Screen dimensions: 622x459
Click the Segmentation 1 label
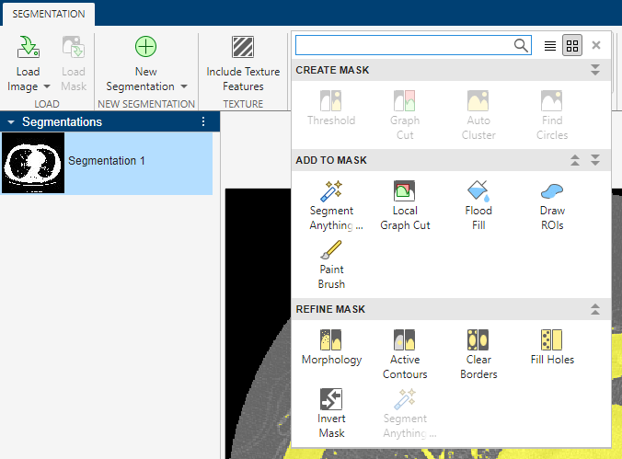(x=107, y=161)
